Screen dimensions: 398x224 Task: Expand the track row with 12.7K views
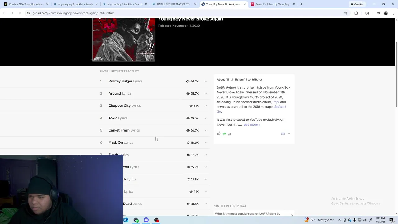point(206,155)
